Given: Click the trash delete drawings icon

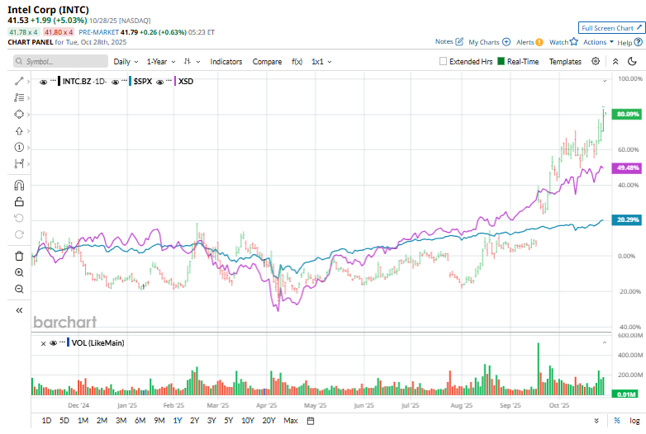Looking at the screenshot, I should (x=19, y=256).
